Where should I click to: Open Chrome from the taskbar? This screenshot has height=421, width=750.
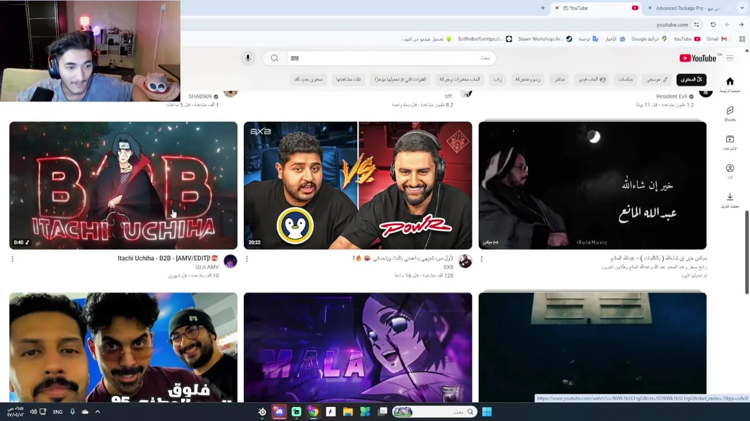click(x=313, y=412)
